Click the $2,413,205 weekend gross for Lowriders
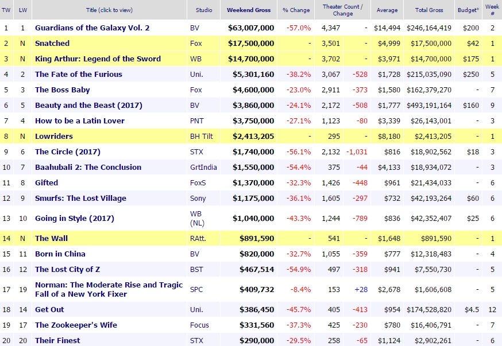502x346 pixels. [253, 136]
